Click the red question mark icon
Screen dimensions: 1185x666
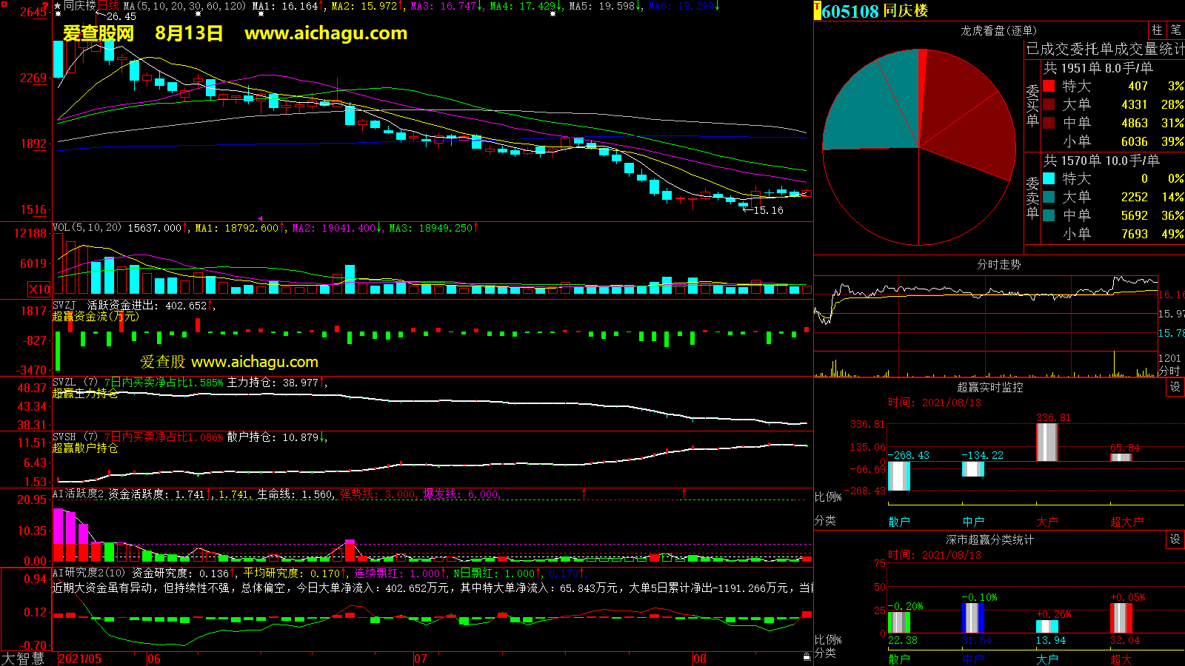(45, 6)
